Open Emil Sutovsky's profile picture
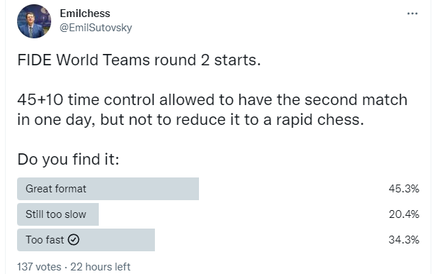 click(34, 21)
